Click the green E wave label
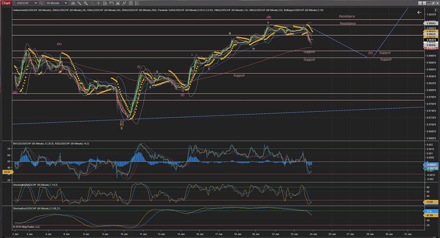 point(122,128)
